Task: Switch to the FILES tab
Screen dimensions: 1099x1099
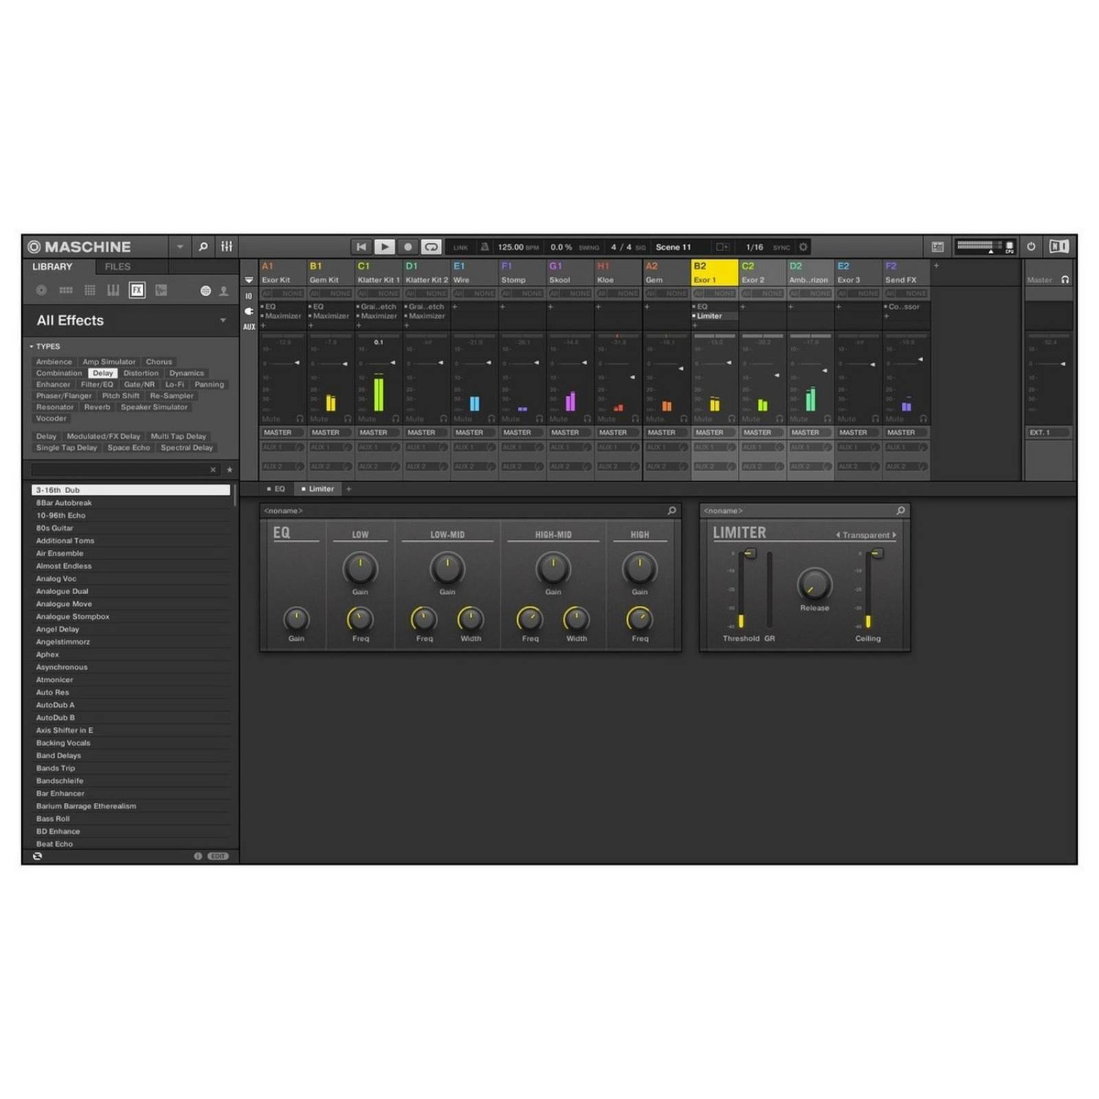Action: (117, 267)
